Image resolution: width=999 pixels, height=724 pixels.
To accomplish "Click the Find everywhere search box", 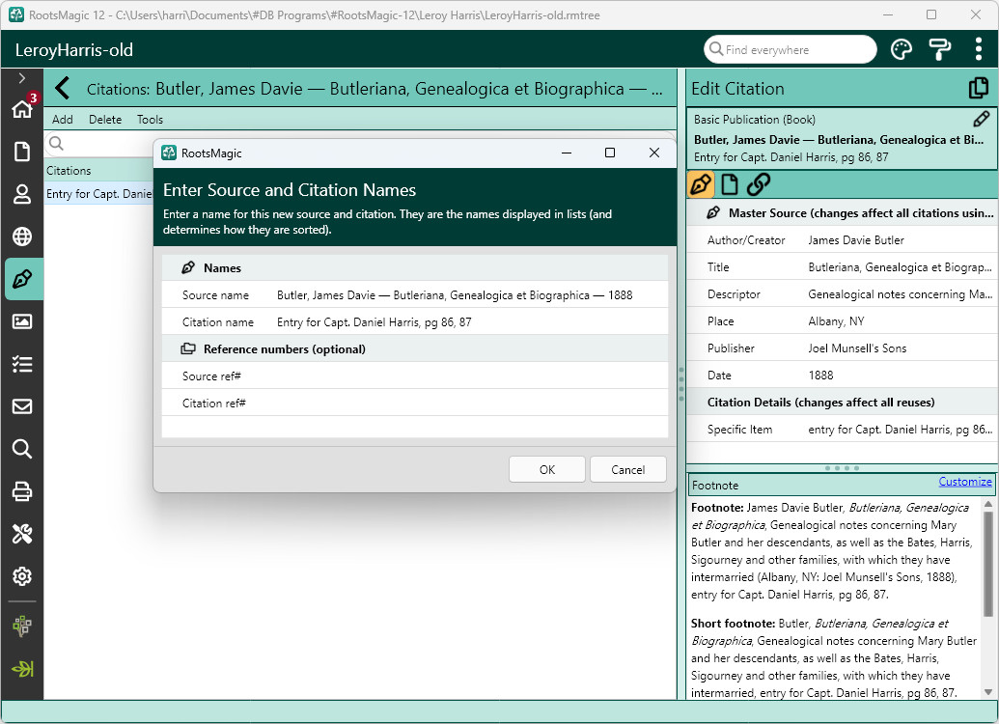I will (790, 49).
